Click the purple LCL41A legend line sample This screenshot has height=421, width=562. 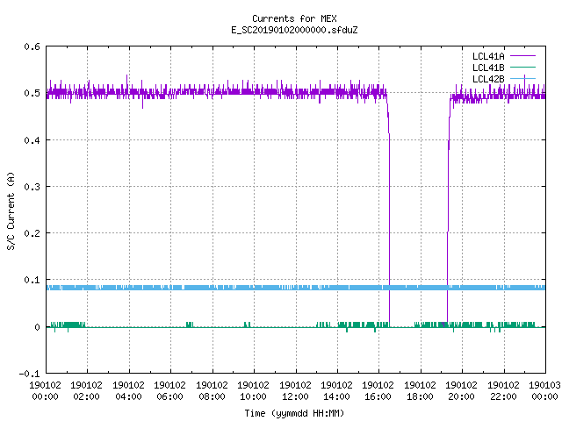point(522,56)
